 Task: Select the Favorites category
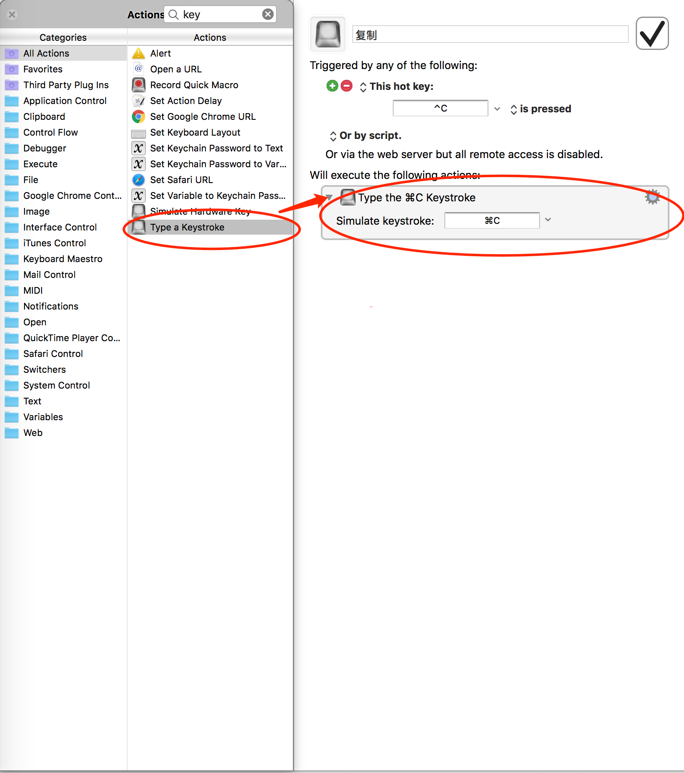tap(64, 69)
